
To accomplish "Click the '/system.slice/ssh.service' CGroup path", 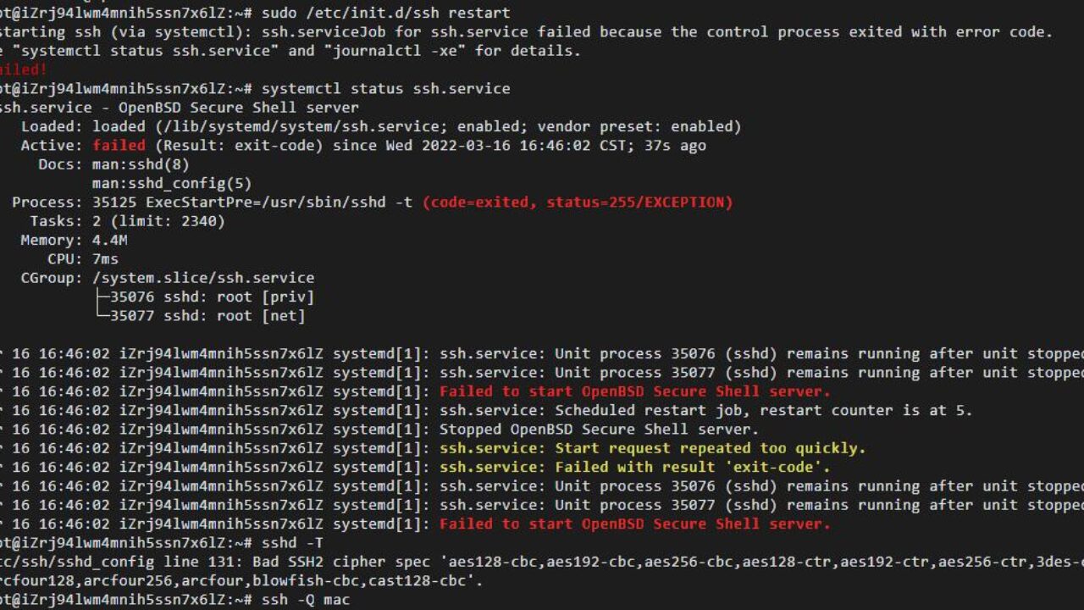I will pos(203,277).
